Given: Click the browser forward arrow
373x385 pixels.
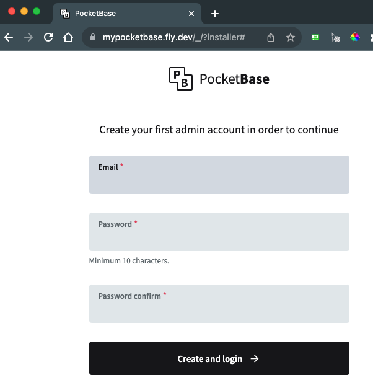Looking at the screenshot, I should tap(28, 37).
